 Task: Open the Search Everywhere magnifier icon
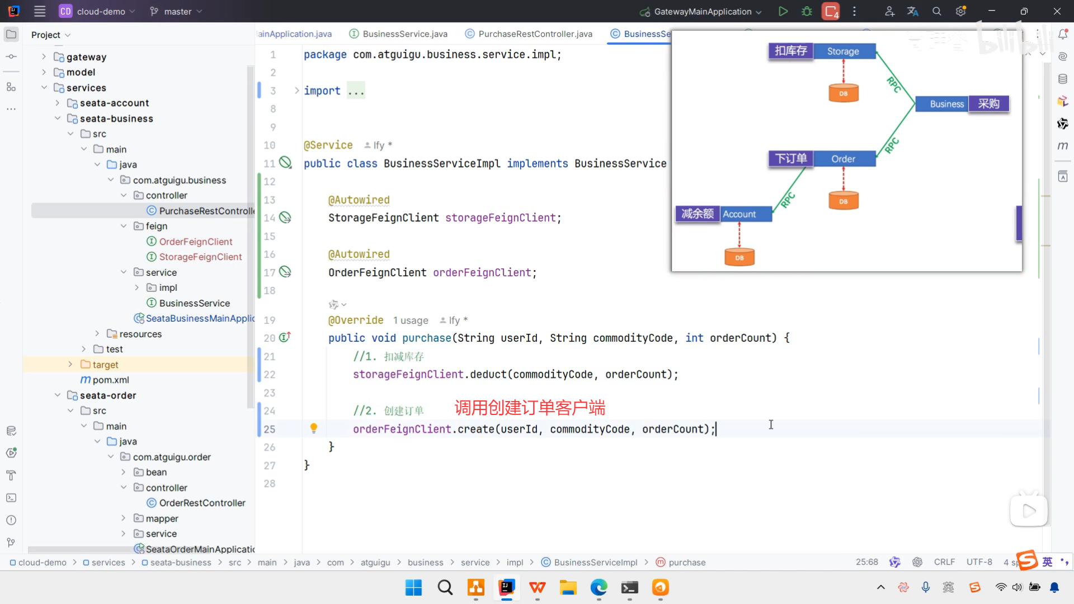pyautogui.click(x=937, y=11)
